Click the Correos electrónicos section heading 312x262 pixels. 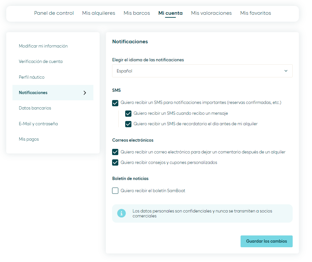133,140
